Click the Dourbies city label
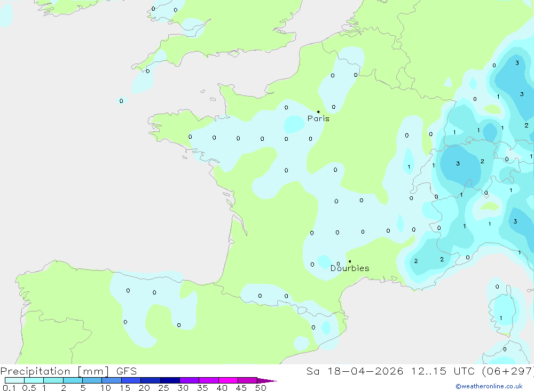This screenshot has width=534, height=391. pos(350,268)
